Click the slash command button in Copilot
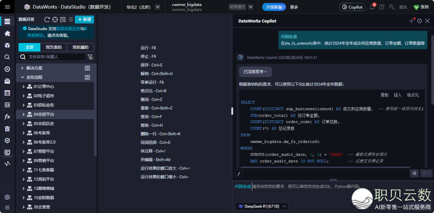Viewport: 434px width, 213px height. click(x=239, y=174)
